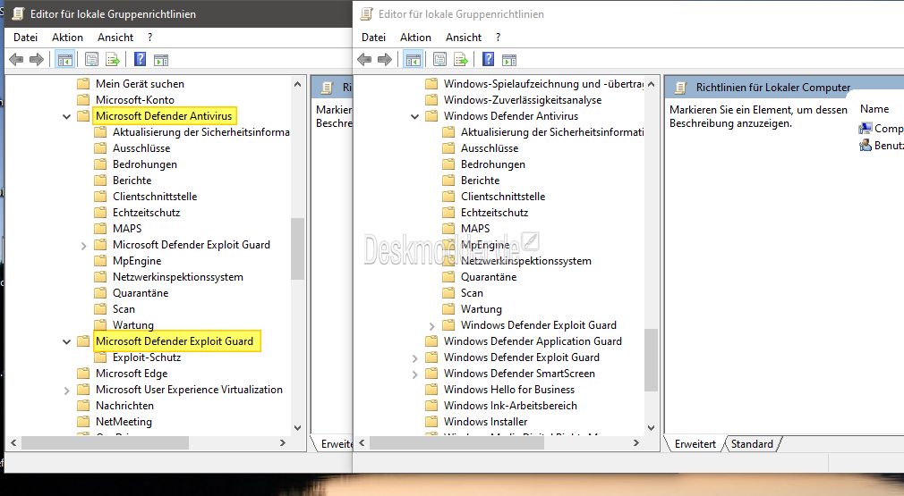Click folder icon beside Windows-Zuverlässigkeitsanalyse
This screenshot has width=904, height=496.
(431, 99)
